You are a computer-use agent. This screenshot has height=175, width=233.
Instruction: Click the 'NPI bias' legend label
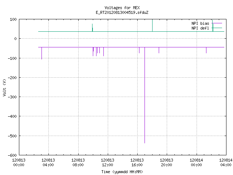click(200, 23)
